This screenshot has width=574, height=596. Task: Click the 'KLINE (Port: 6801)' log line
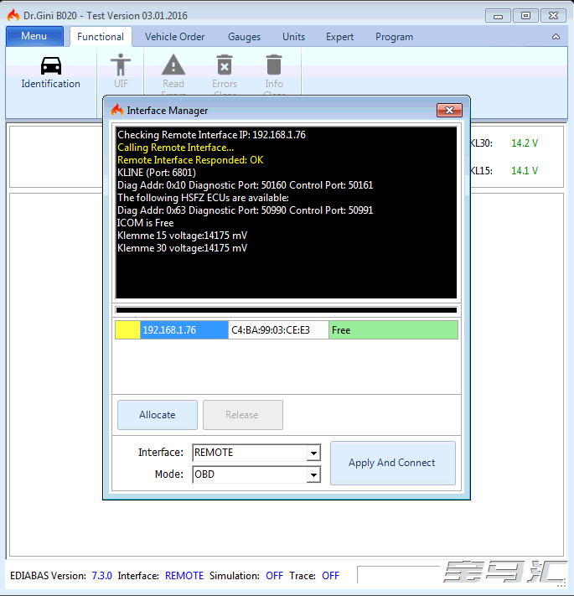click(x=157, y=173)
